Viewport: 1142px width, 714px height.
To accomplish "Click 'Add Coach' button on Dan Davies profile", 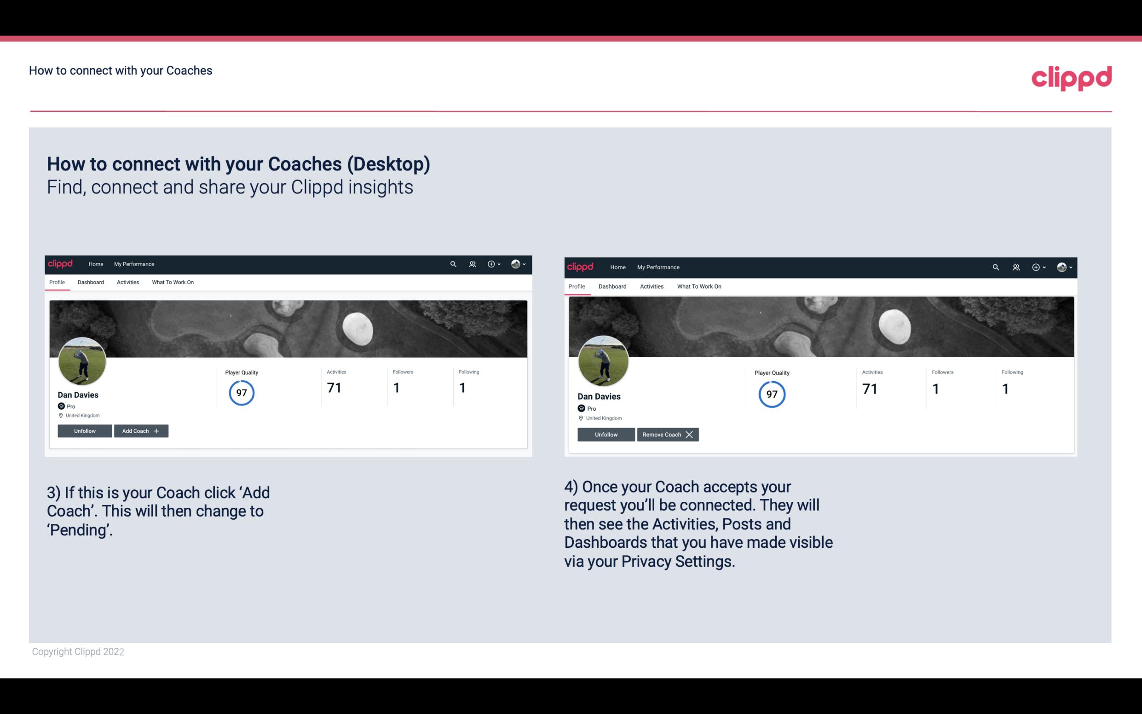I will (140, 430).
